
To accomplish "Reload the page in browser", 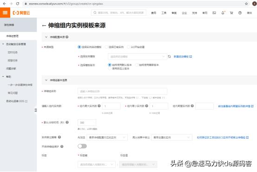I will pyautogui.click(x=18, y=4).
